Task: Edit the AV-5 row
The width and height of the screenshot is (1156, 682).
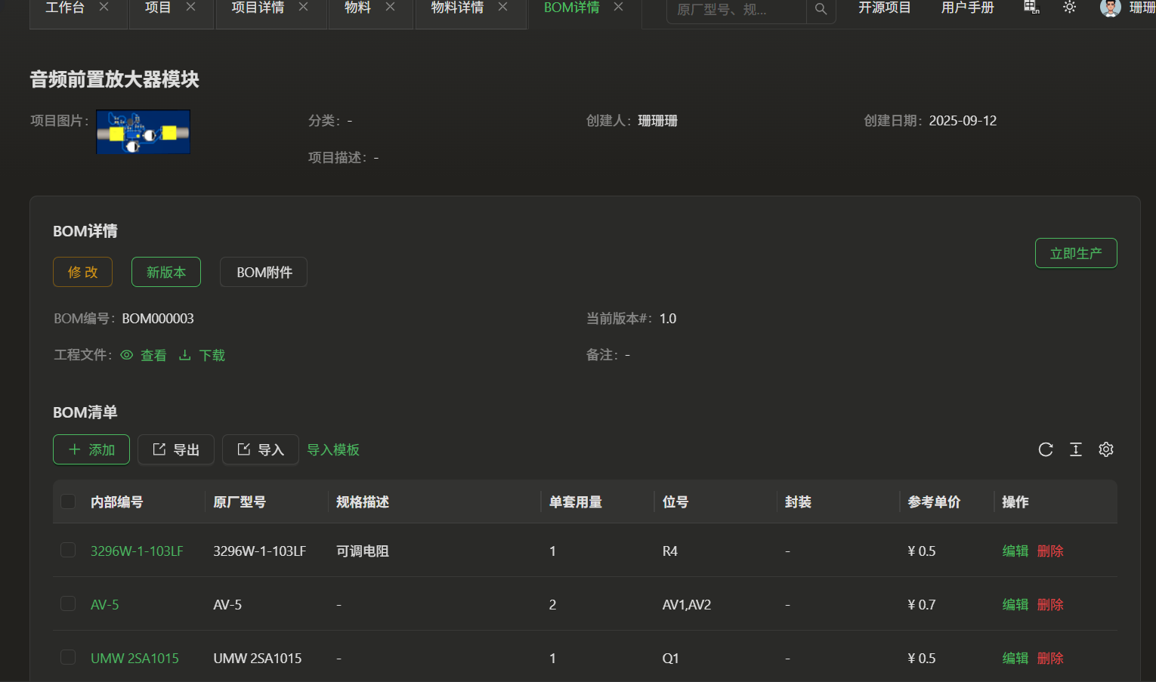Action: point(1015,605)
